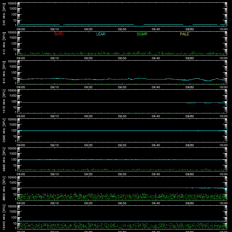Image resolution: width=232 pixels, height=232 pixels.
Task: Click 09:00 time label under 1415 MHz plot
Action: (21, 116)
